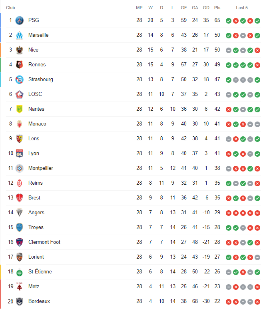The height and width of the screenshot is (309, 265).
Task: Click the Nantes yellow crest
Action: pyautogui.click(x=19, y=109)
